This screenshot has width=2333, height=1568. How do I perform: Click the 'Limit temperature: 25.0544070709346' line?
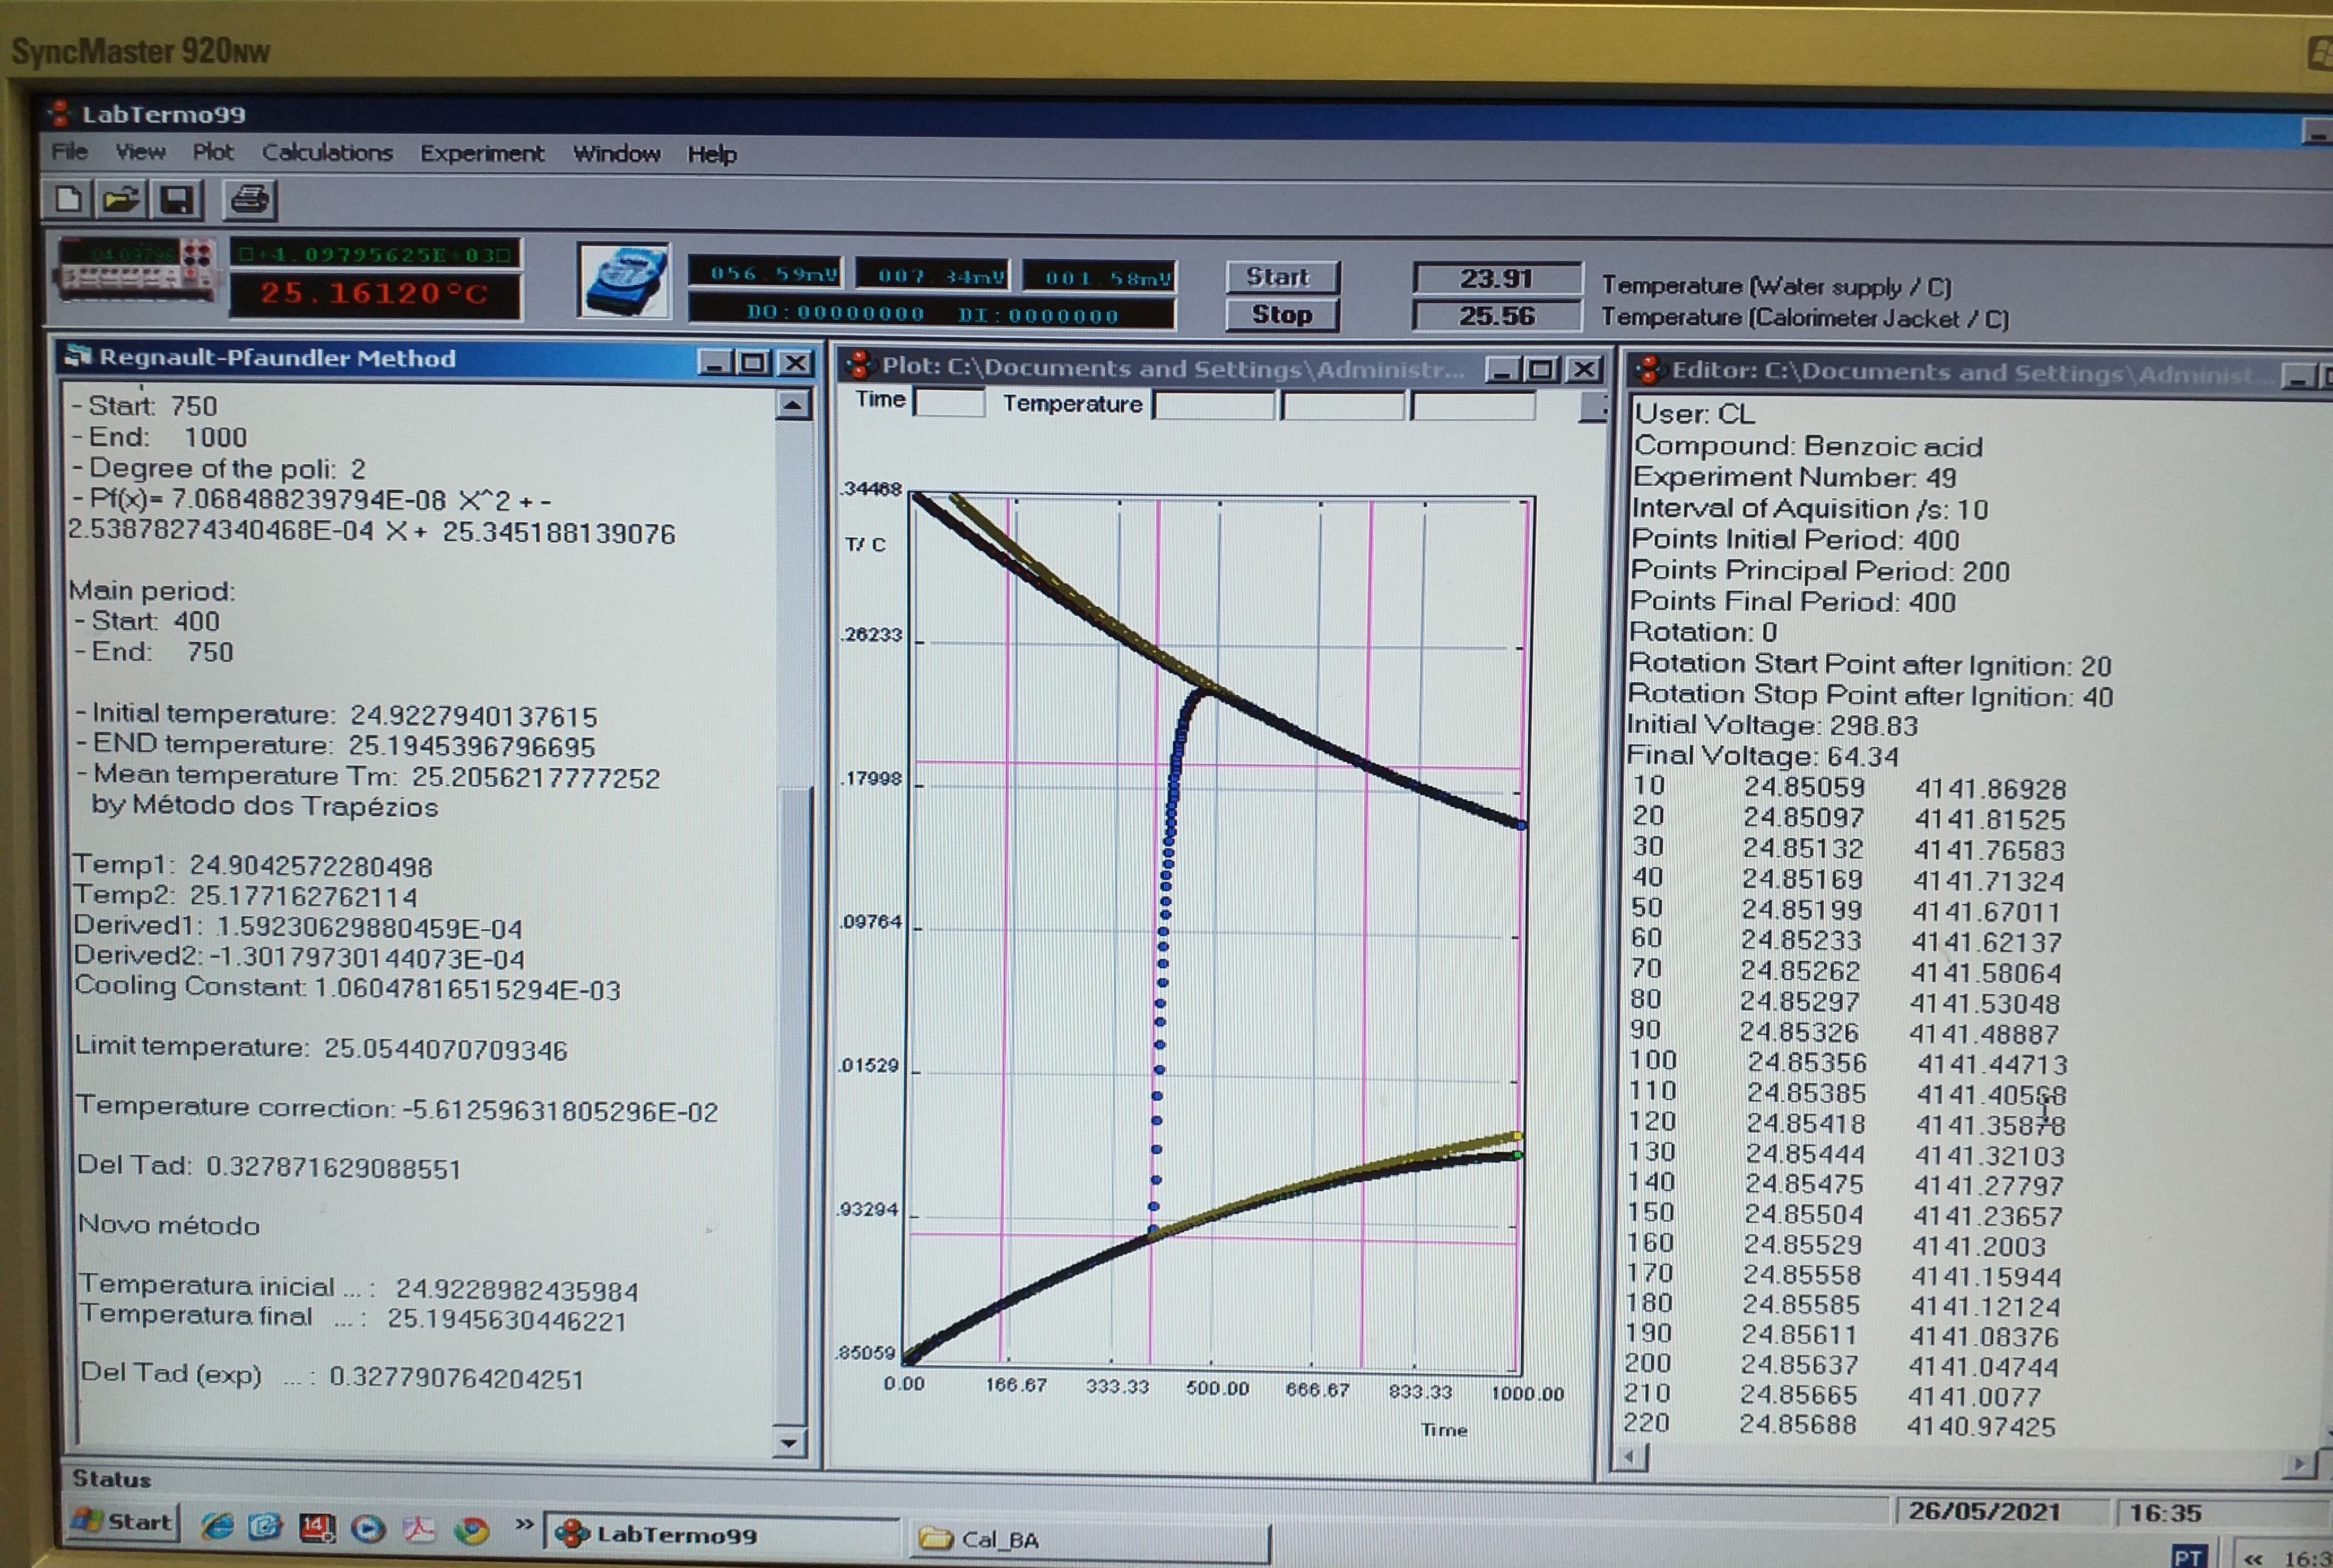(x=321, y=1048)
